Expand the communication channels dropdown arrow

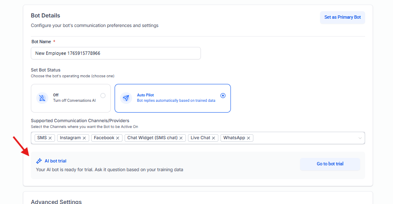[x=360, y=138]
